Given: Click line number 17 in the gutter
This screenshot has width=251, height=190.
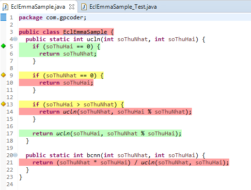Looking at the screenshot, I should [x=10, y=133].
